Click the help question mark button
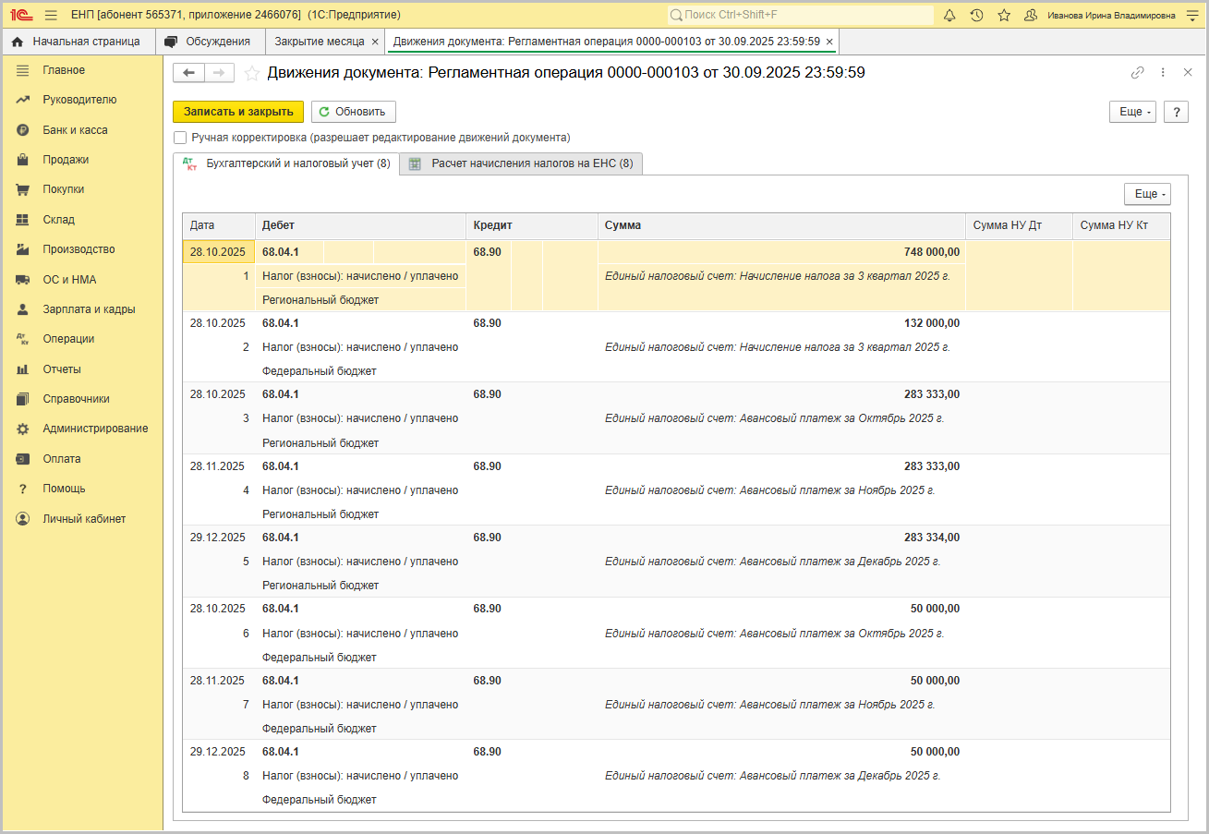This screenshot has height=834, width=1209. (1176, 112)
